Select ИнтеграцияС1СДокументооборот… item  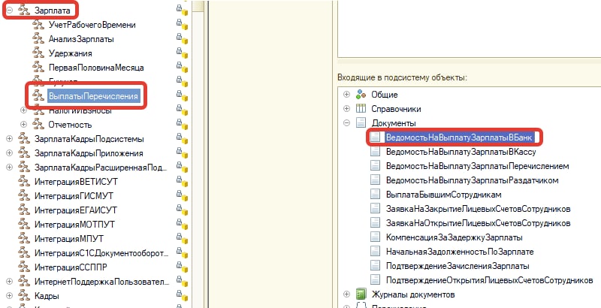(x=101, y=253)
